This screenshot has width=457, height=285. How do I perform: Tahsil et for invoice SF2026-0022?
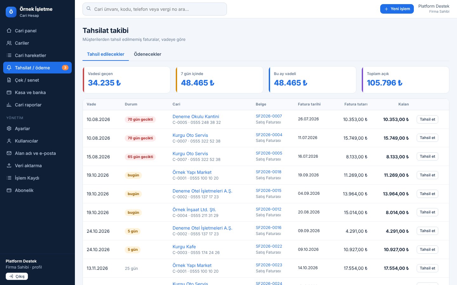click(427, 250)
